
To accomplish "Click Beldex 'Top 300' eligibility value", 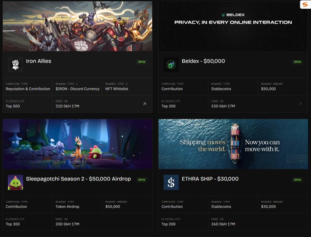I will coord(169,106).
